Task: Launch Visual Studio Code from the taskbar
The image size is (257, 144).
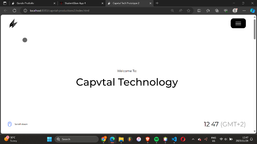Action: tap(174, 139)
